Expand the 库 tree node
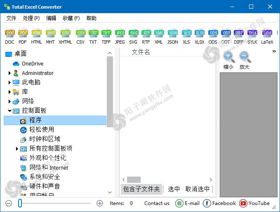 (x=9, y=92)
